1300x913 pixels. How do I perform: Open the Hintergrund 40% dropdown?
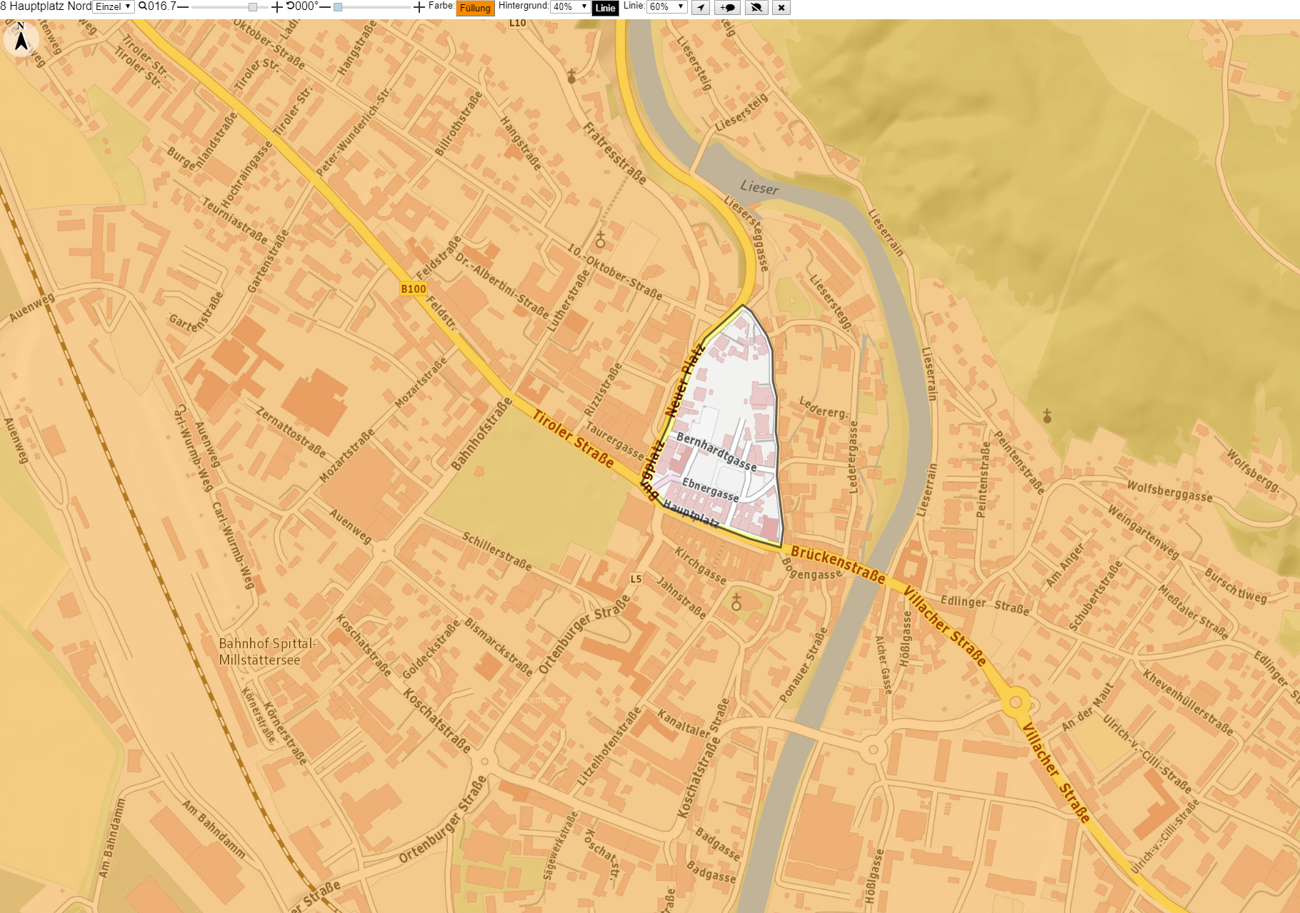570,6
